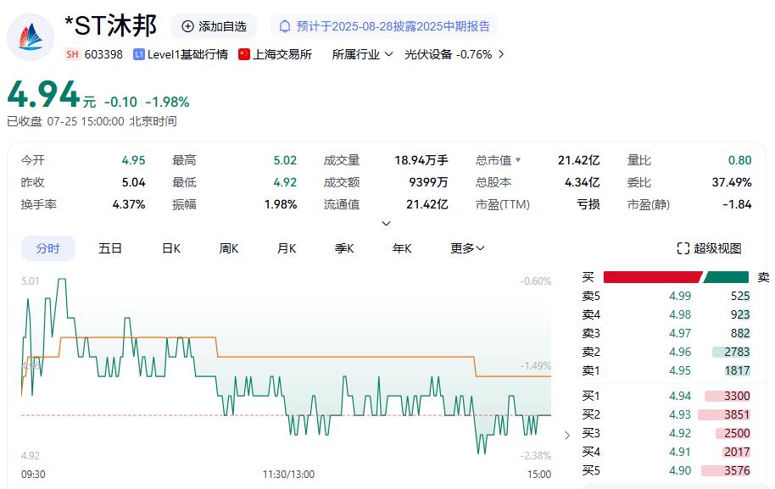This screenshot has height=489, width=775.
Task: Click the SH exchange badge icon
Action: click(x=72, y=54)
